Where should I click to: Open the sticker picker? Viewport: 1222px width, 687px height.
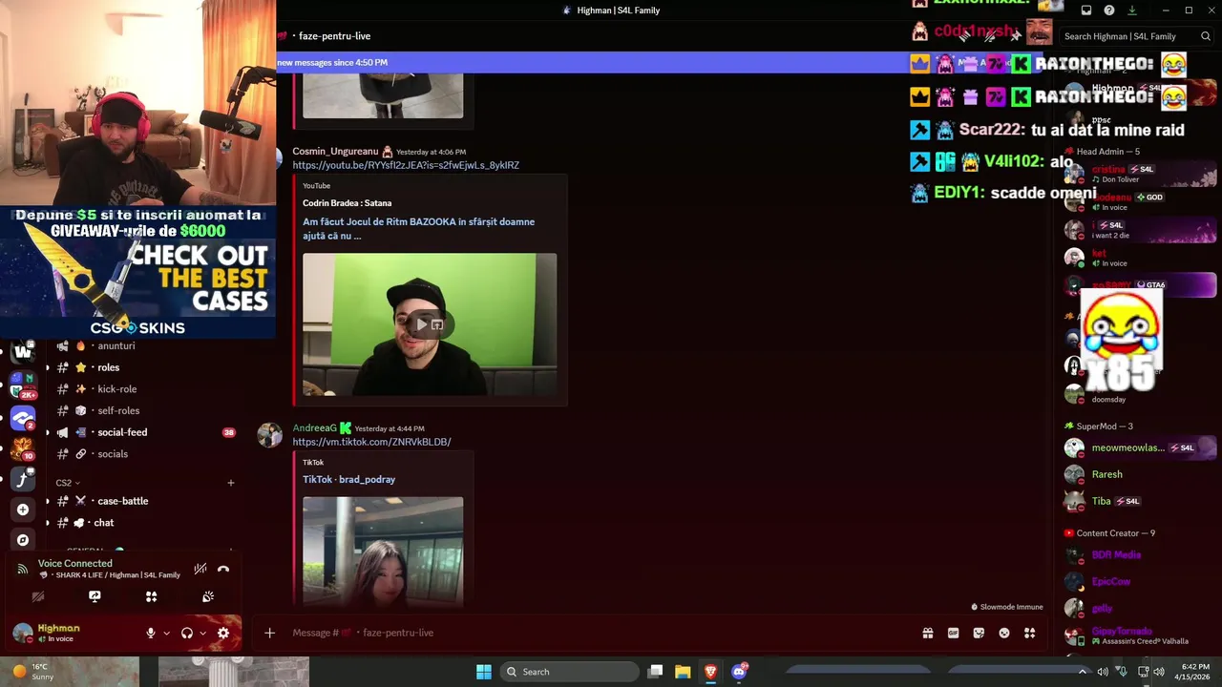pyautogui.click(x=979, y=633)
